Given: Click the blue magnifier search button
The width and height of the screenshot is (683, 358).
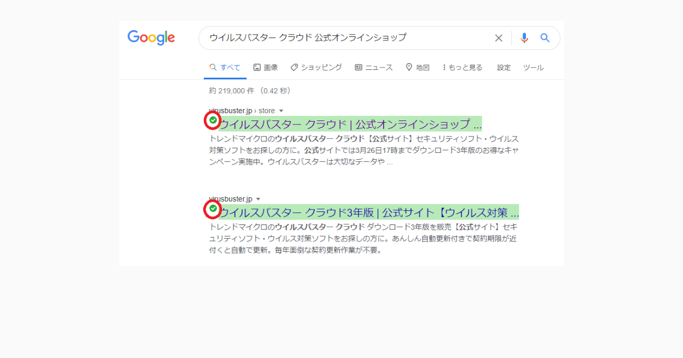Looking at the screenshot, I should (545, 38).
